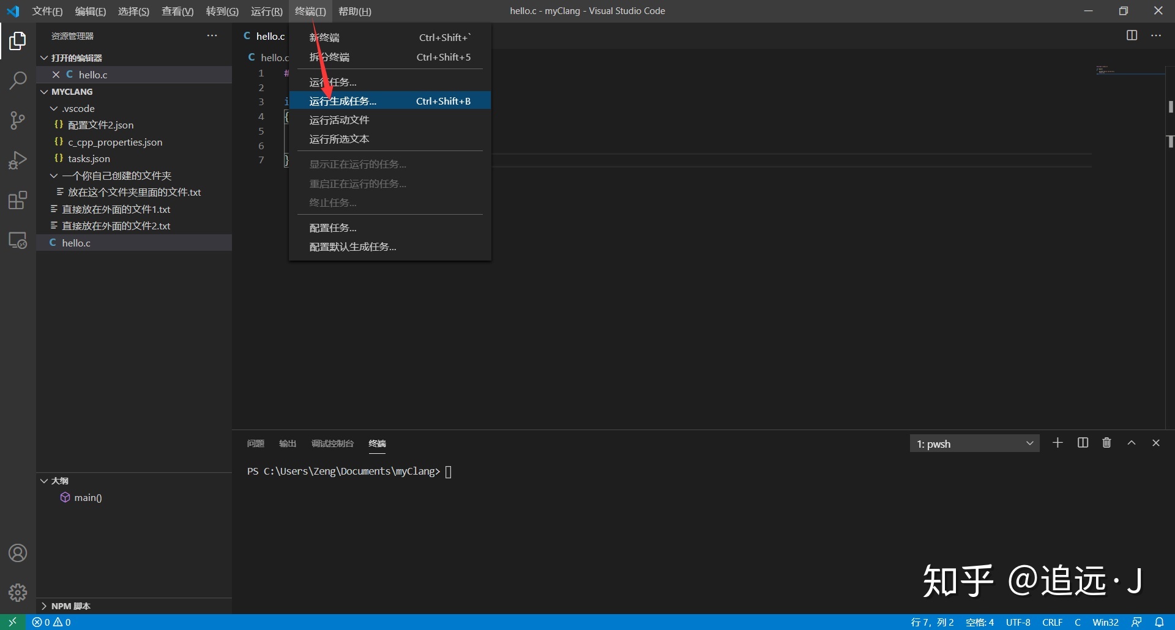Choose 拆分终端 menu entry
The height and width of the screenshot is (630, 1175).
point(390,57)
